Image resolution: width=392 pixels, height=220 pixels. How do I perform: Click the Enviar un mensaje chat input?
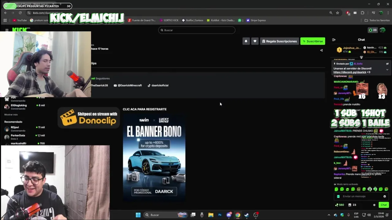[x=361, y=196]
